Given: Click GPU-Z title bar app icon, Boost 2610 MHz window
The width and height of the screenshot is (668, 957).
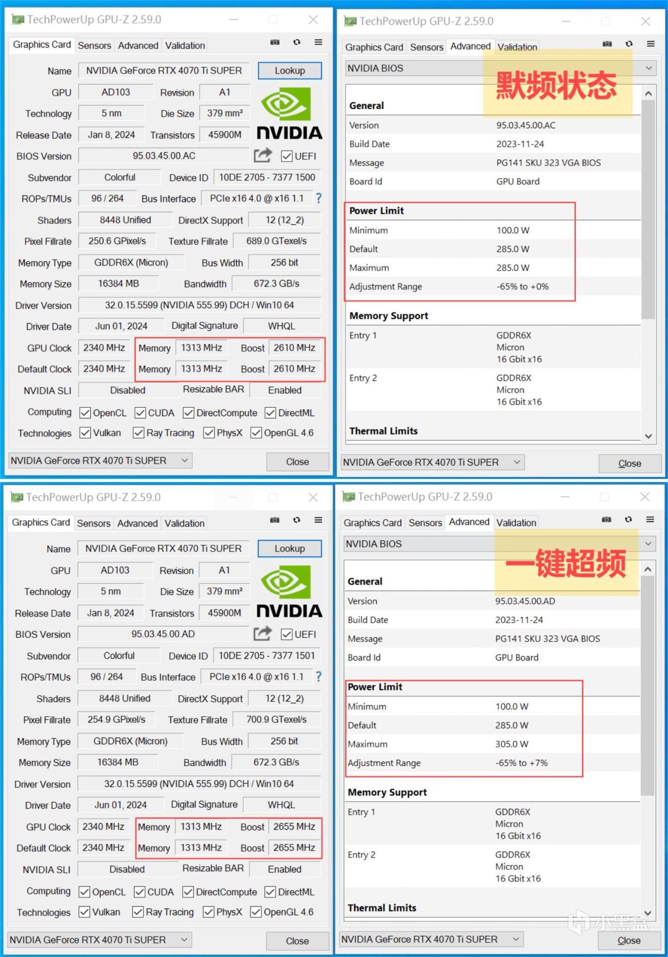Looking at the screenshot, I should [x=18, y=20].
